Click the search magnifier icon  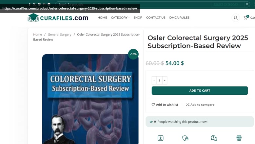pos(247,4)
